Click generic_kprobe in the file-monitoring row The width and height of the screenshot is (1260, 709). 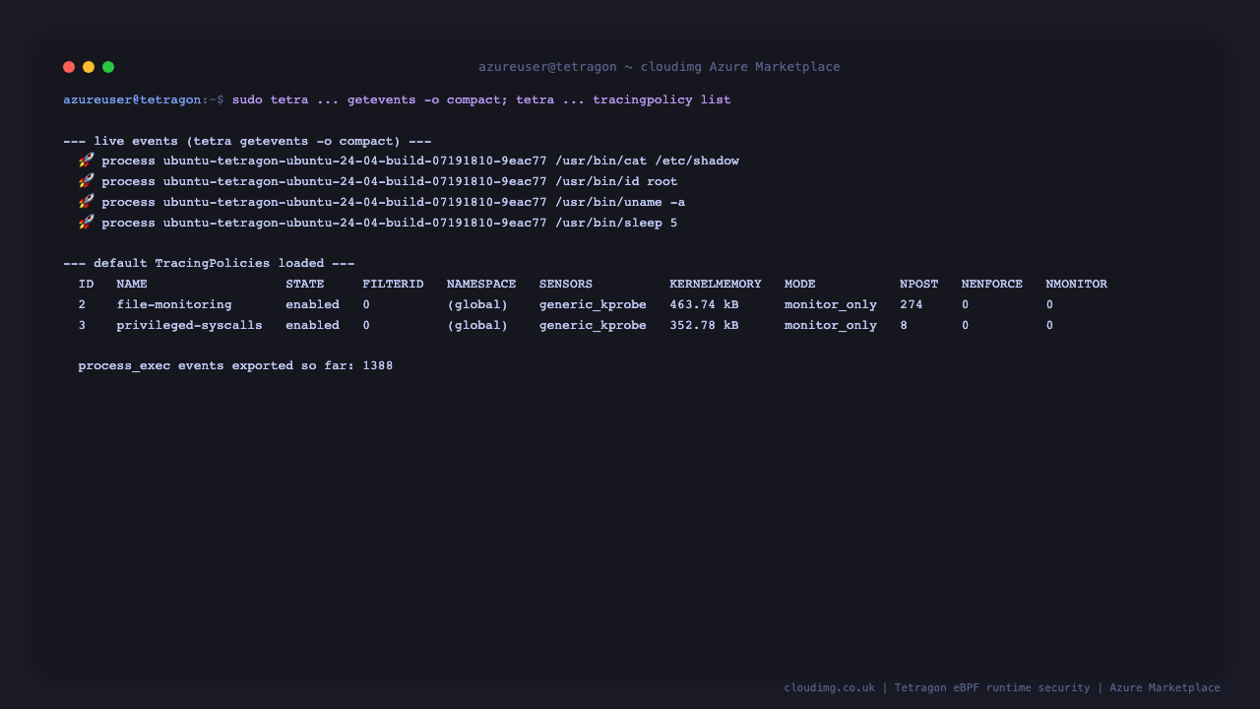(x=593, y=304)
